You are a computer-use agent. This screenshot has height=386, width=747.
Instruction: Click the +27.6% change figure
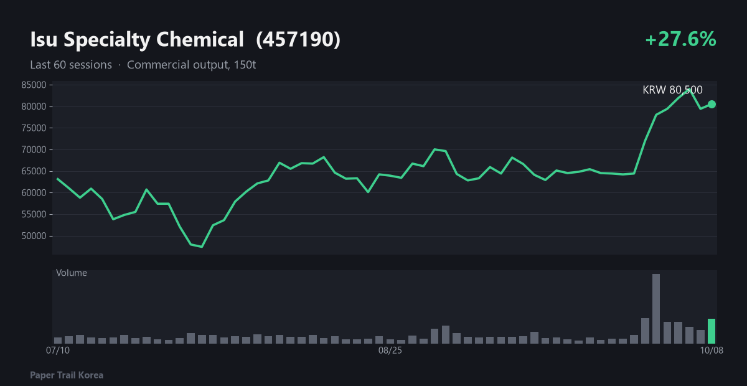680,39
